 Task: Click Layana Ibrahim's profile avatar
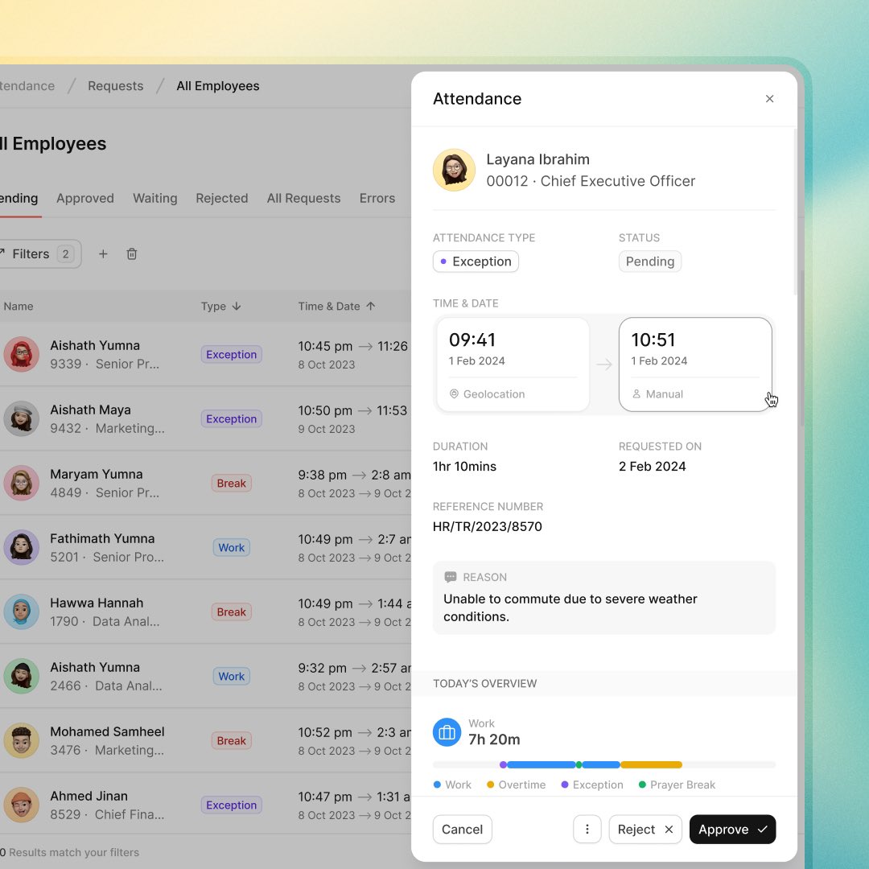(x=454, y=170)
